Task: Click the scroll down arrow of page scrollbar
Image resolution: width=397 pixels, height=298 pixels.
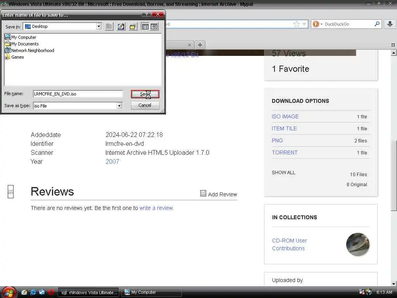Action: [394, 284]
